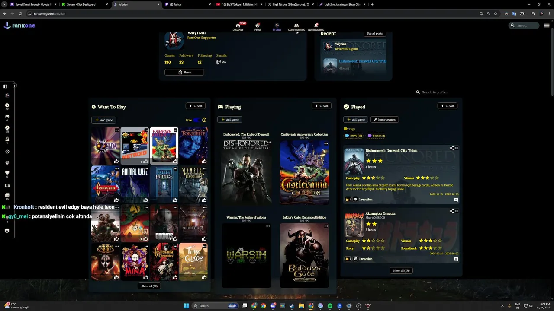Screen dimensions: 554x311
Task: Open options menu on Planescape Torment cover
Action: (x=205, y=130)
